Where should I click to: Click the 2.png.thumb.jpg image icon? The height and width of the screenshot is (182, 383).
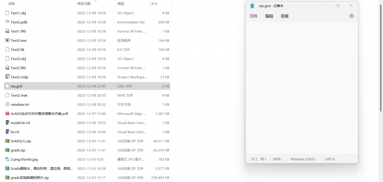(7, 159)
